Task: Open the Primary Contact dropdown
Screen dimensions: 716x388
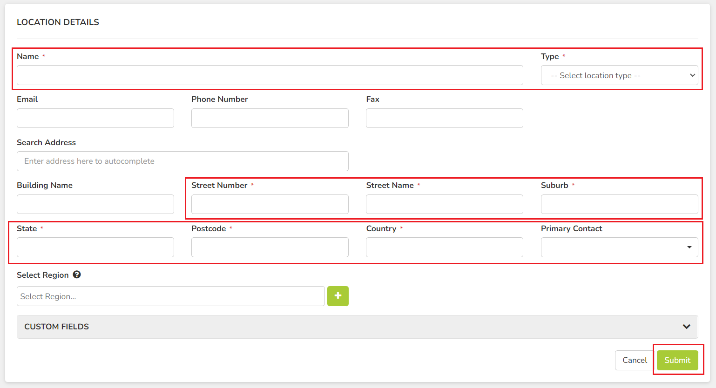Action: (x=619, y=247)
